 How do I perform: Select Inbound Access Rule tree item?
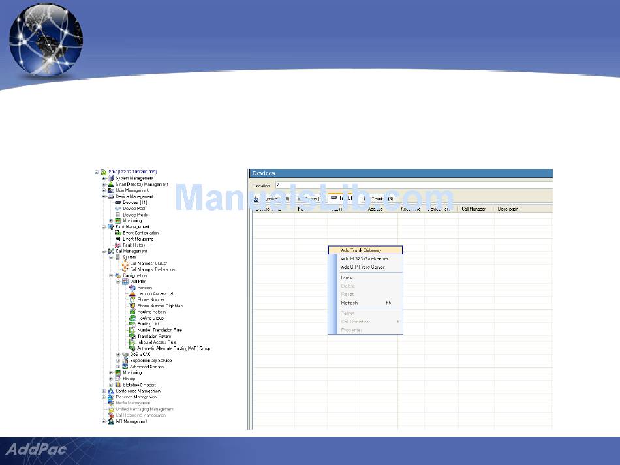coord(157,342)
